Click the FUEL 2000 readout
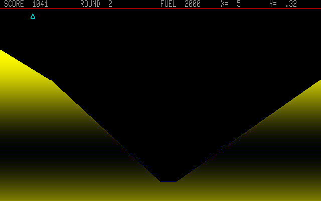 tap(181, 4)
